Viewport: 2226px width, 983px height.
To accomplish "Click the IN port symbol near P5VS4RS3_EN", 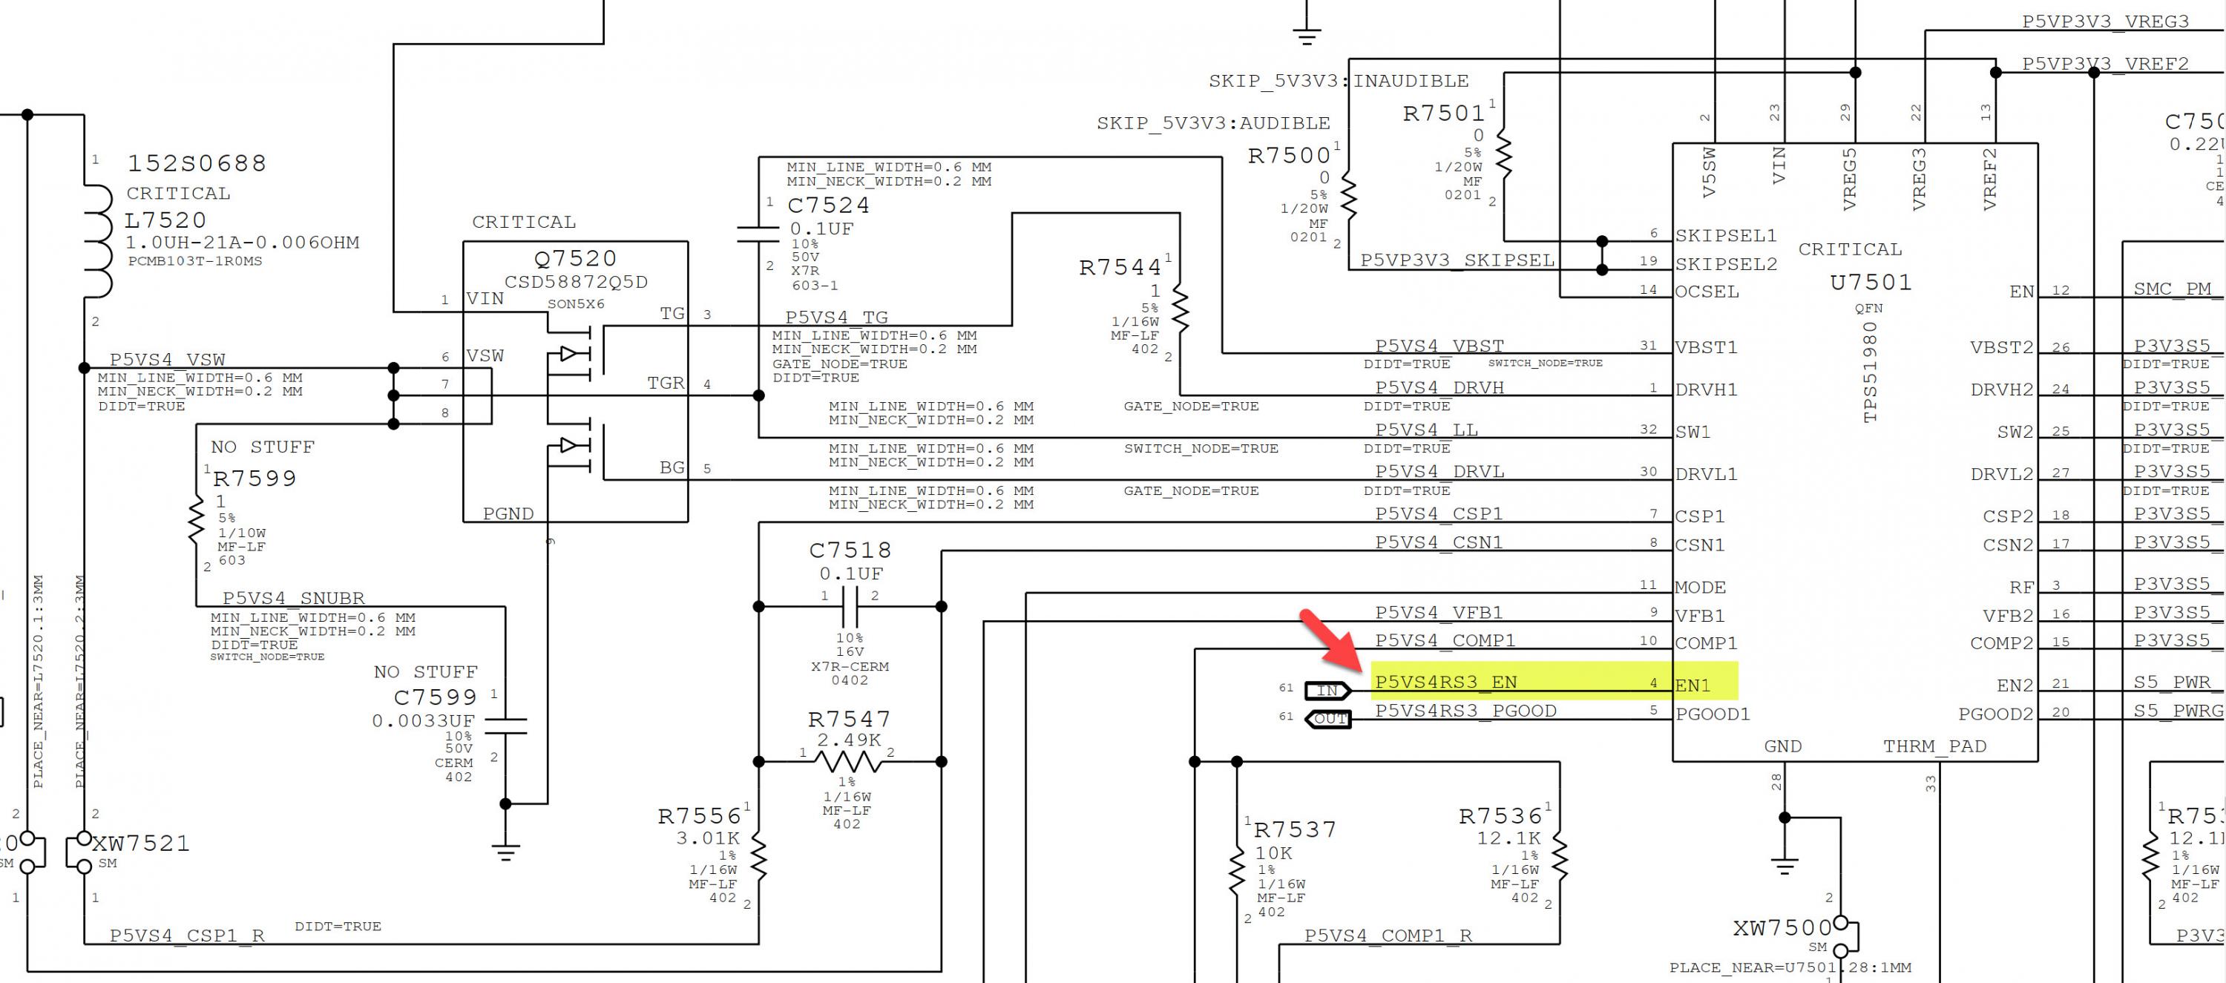I will [x=1328, y=690].
